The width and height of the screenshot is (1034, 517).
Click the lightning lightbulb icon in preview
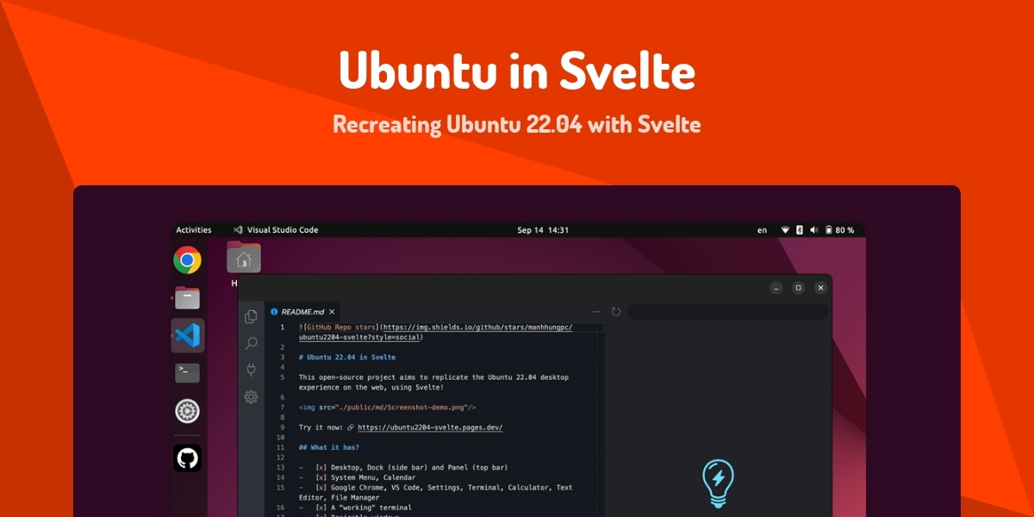pyautogui.click(x=717, y=483)
